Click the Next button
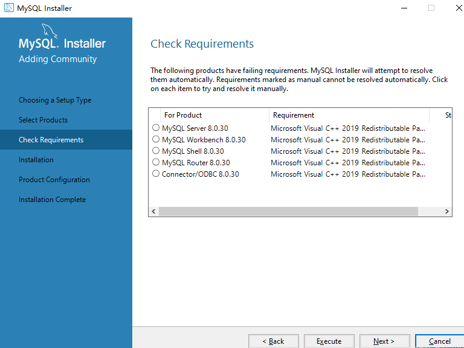 (x=384, y=341)
